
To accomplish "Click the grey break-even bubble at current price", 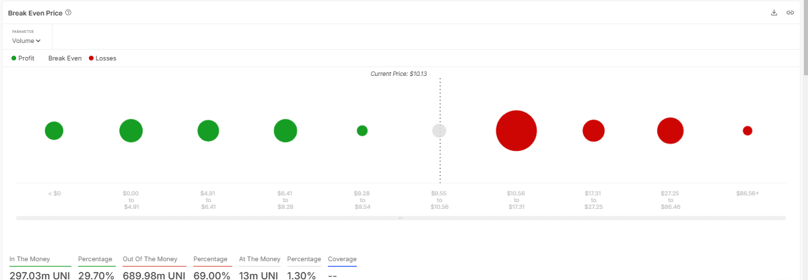I will 439,131.
